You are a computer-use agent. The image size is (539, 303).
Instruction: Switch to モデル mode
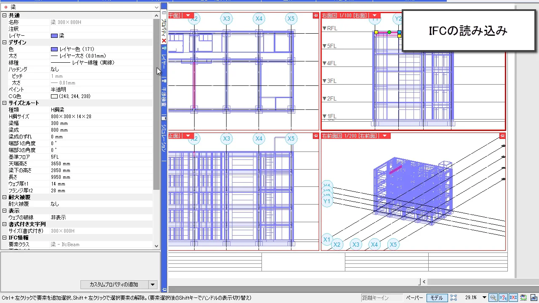(x=436, y=298)
